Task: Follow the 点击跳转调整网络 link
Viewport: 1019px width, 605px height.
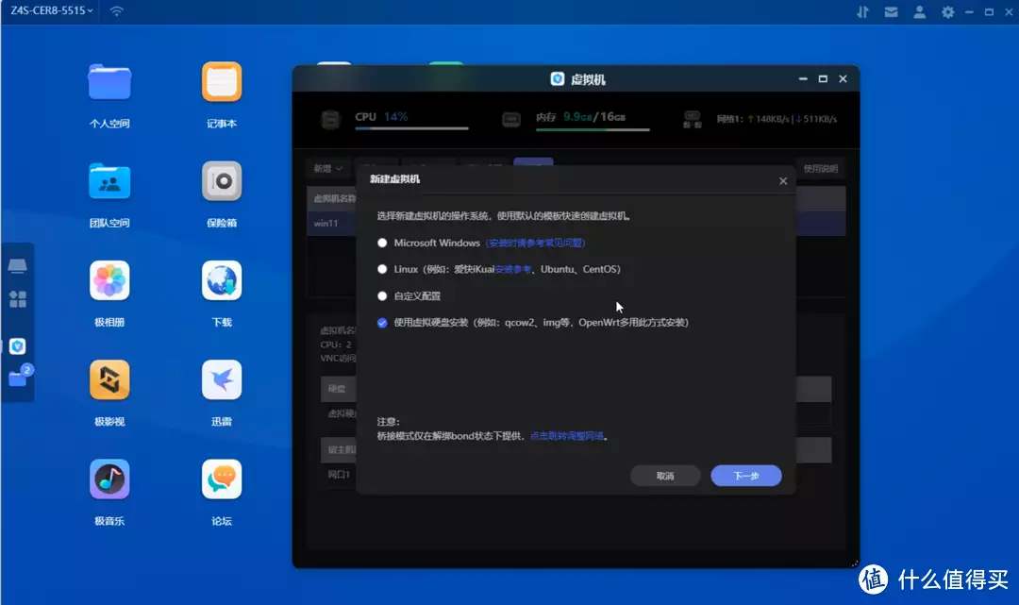Action: 567,436
